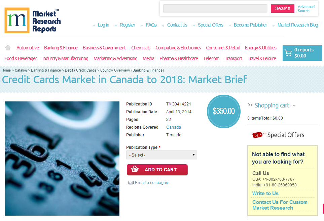The width and height of the screenshot is (324, 221).
Task: Click the credit card product thumbnail image
Action: click(x=62, y=158)
